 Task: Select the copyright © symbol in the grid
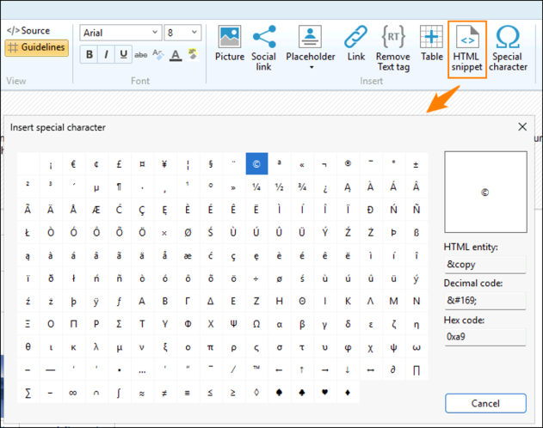pos(256,164)
